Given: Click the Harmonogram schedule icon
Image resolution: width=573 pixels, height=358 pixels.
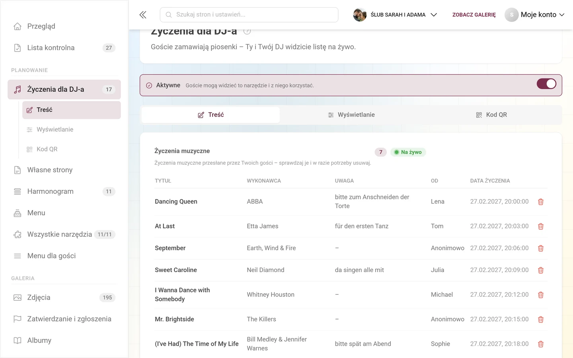Looking at the screenshot, I should click(x=18, y=191).
